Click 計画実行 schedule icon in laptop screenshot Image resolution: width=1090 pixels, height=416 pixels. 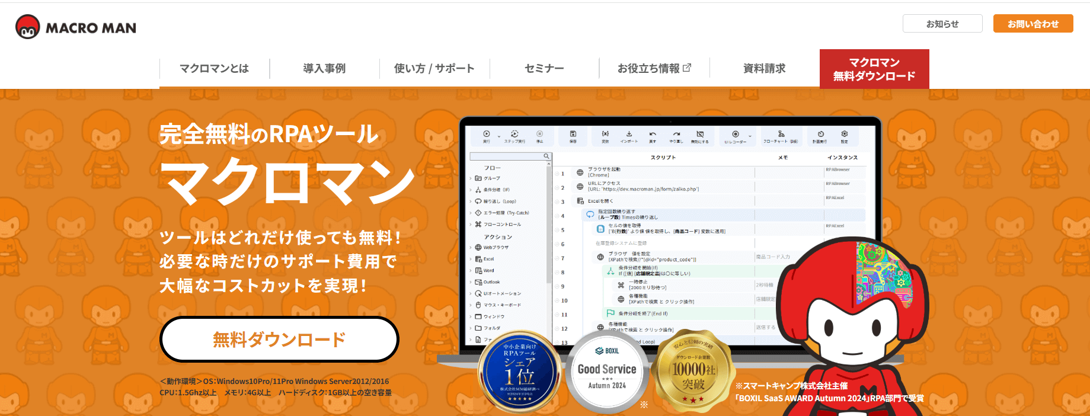820,136
